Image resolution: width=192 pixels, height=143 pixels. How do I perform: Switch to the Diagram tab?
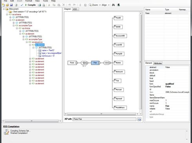point(67,9)
